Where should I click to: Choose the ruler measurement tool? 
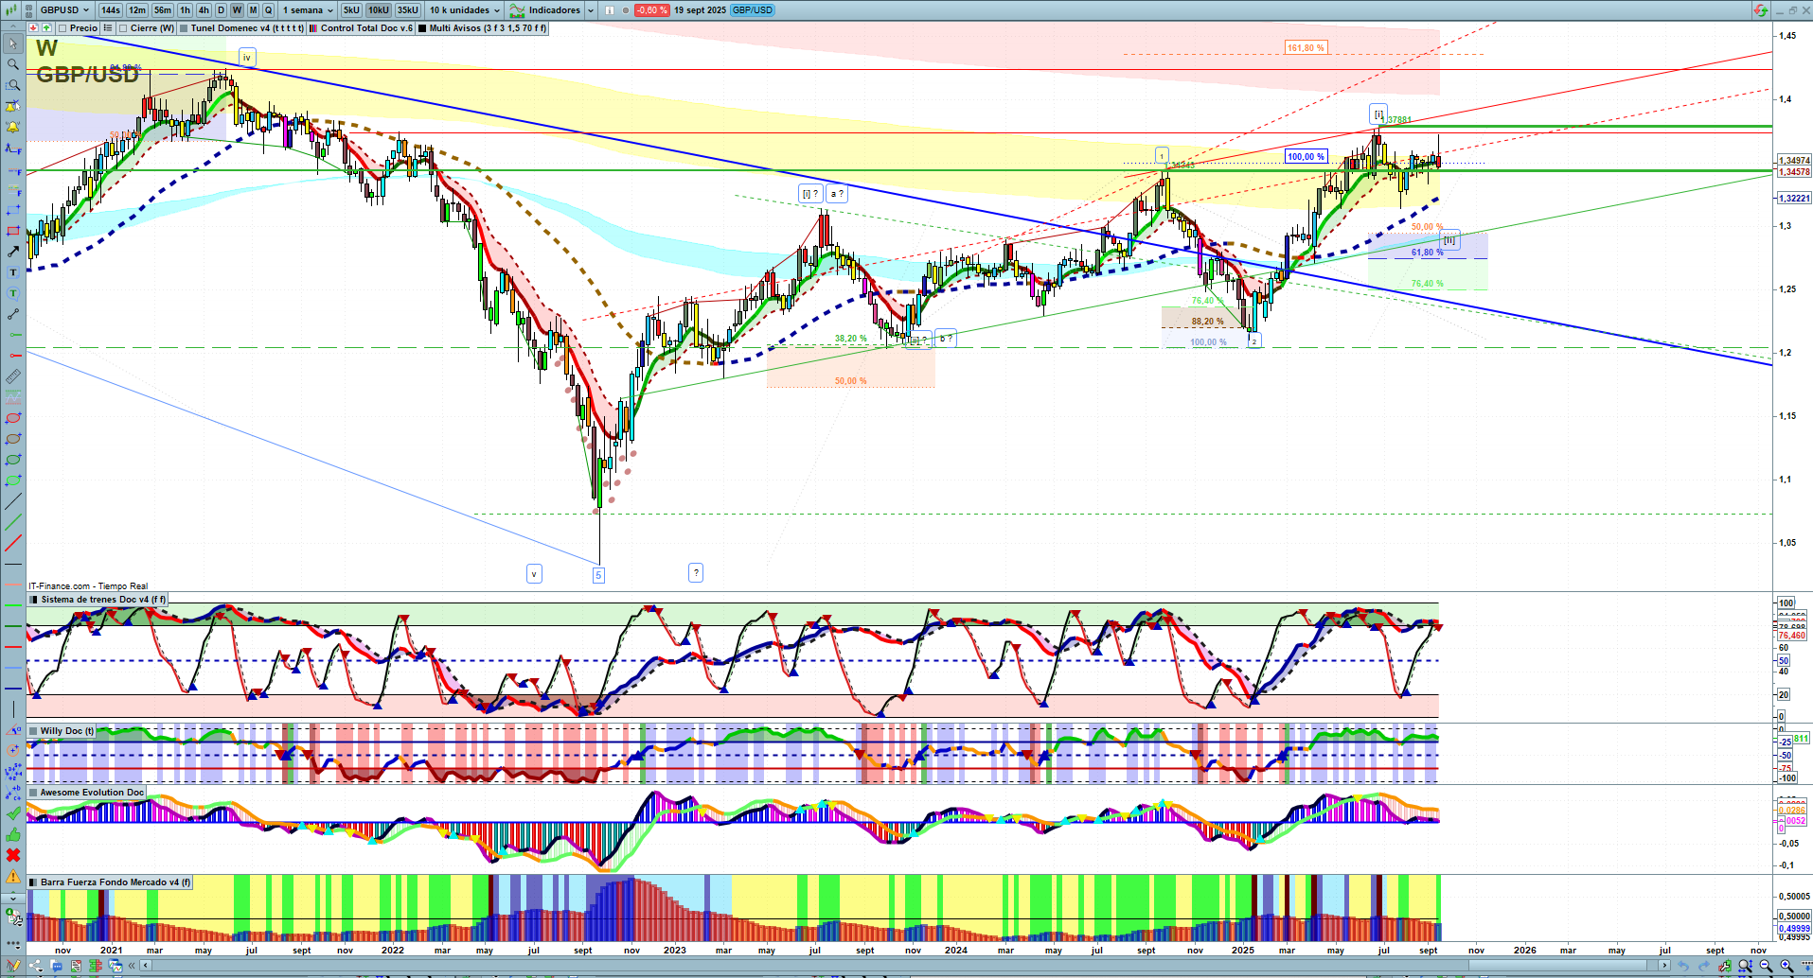pyautogui.click(x=13, y=376)
